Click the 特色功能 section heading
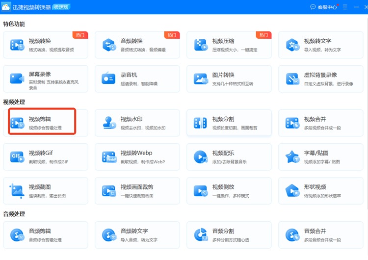 point(14,24)
